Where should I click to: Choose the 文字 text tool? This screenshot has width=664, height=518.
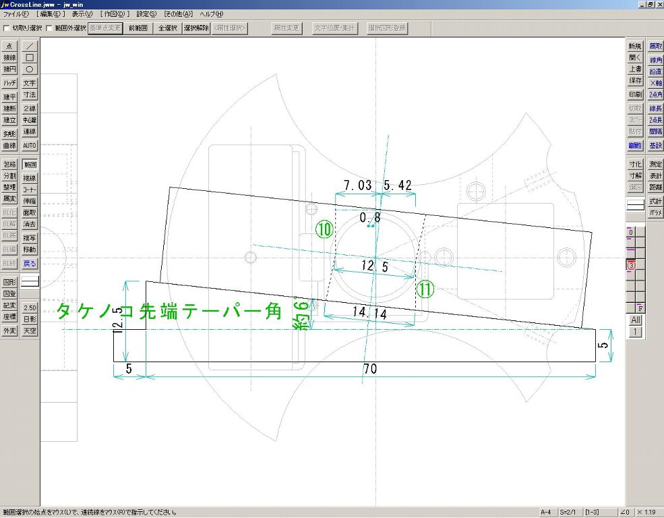[x=30, y=83]
